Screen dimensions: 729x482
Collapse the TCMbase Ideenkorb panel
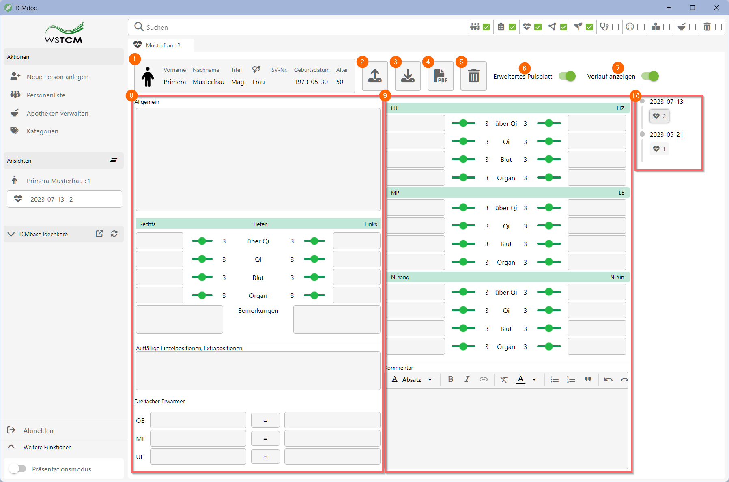[x=11, y=234]
